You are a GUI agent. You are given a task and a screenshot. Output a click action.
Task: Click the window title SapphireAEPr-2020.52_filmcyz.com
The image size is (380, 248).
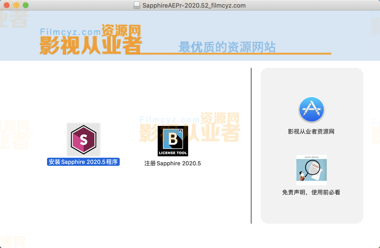pos(194,5)
